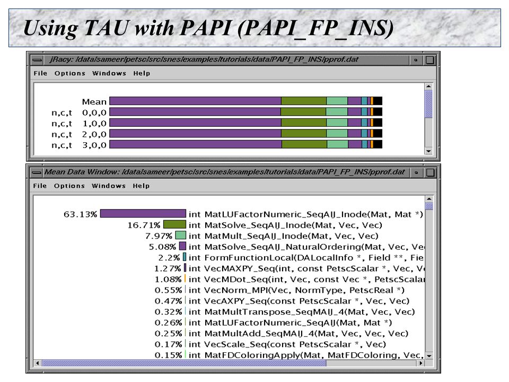This screenshot has width=509, height=382.
Task: Click scroll-right arrow in Mean Data Window
Action: (x=421, y=363)
